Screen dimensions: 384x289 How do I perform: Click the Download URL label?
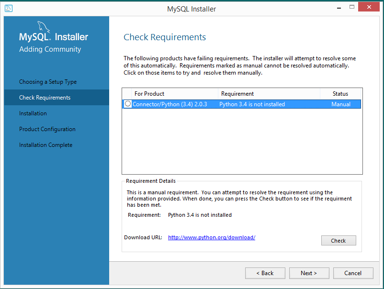[x=143, y=237]
